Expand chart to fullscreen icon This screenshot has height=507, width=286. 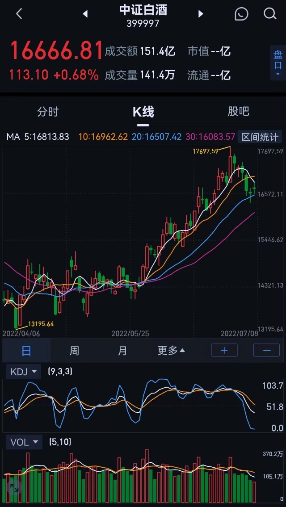pos(14,488)
